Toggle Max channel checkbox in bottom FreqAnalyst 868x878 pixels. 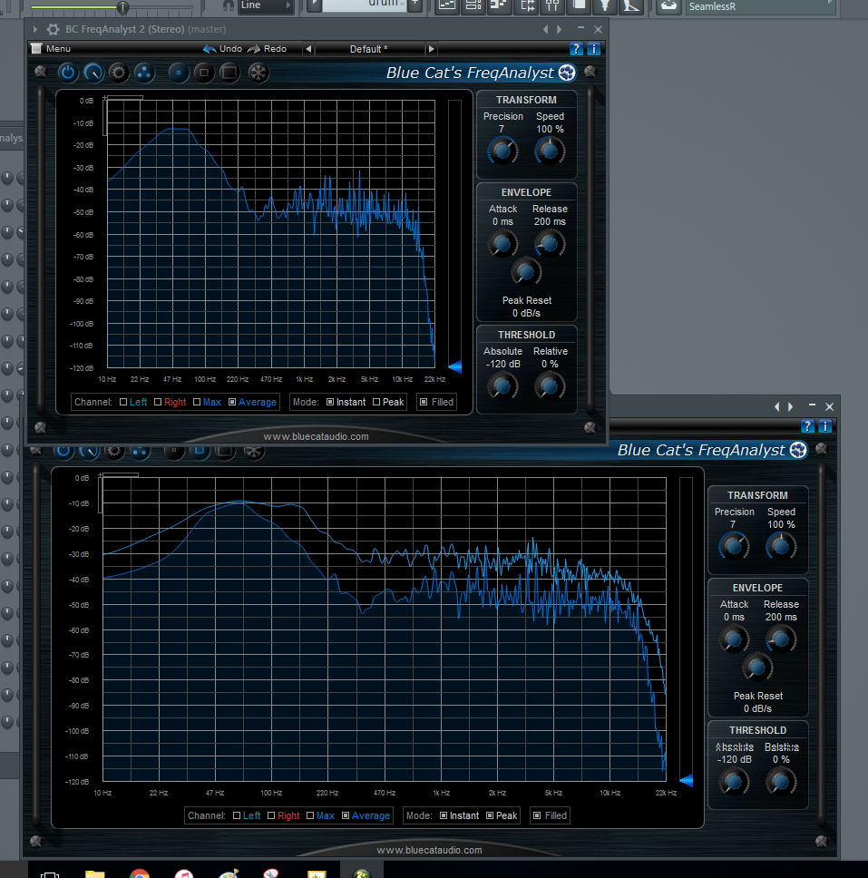pos(309,815)
